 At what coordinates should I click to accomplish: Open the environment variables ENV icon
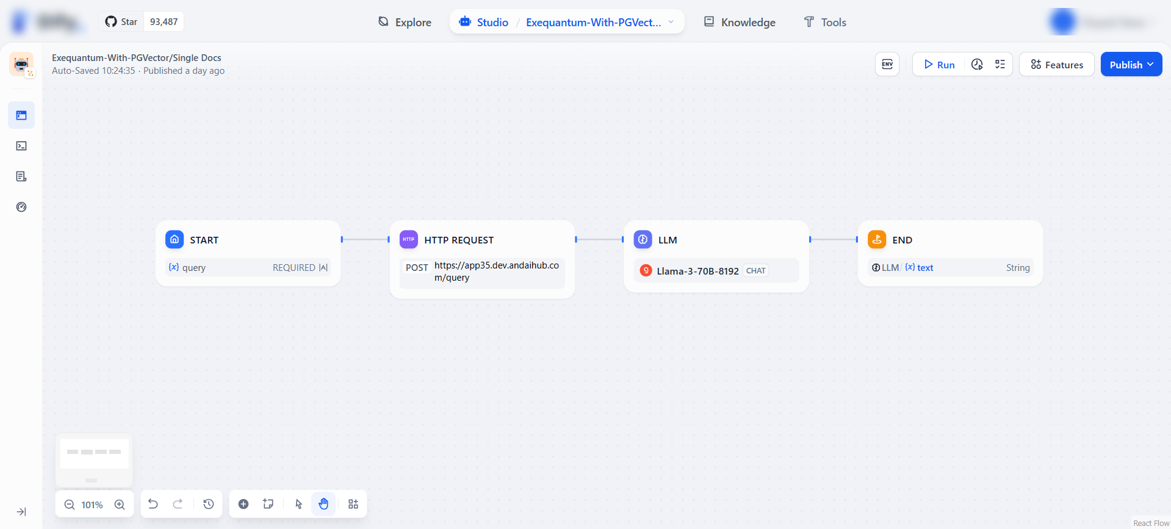(x=887, y=65)
